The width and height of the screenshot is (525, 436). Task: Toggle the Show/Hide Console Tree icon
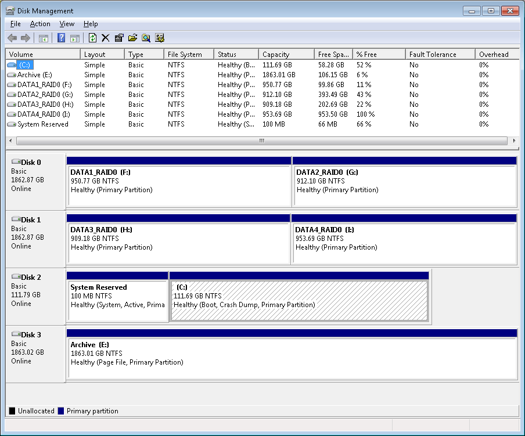click(43, 38)
